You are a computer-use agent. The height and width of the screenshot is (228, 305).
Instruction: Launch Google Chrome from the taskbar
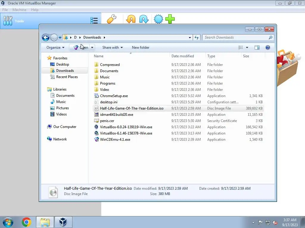pos(27,222)
